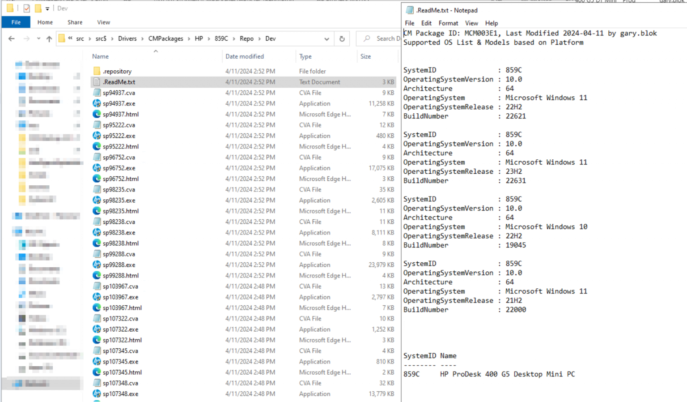This screenshot has height=402, width=687.
Task: Open Notepad's Format menu
Action: (x=448, y=23)
